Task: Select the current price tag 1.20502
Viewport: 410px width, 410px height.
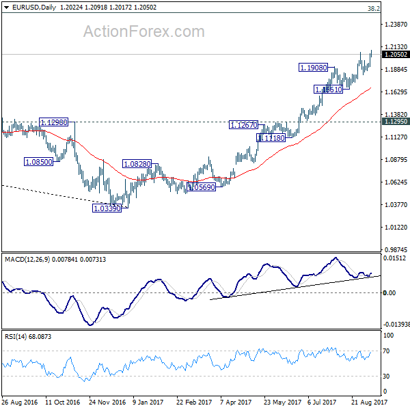Action: (x=396, y=55)
